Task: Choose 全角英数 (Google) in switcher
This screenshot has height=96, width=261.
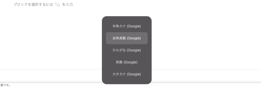Action: point(127,38)
